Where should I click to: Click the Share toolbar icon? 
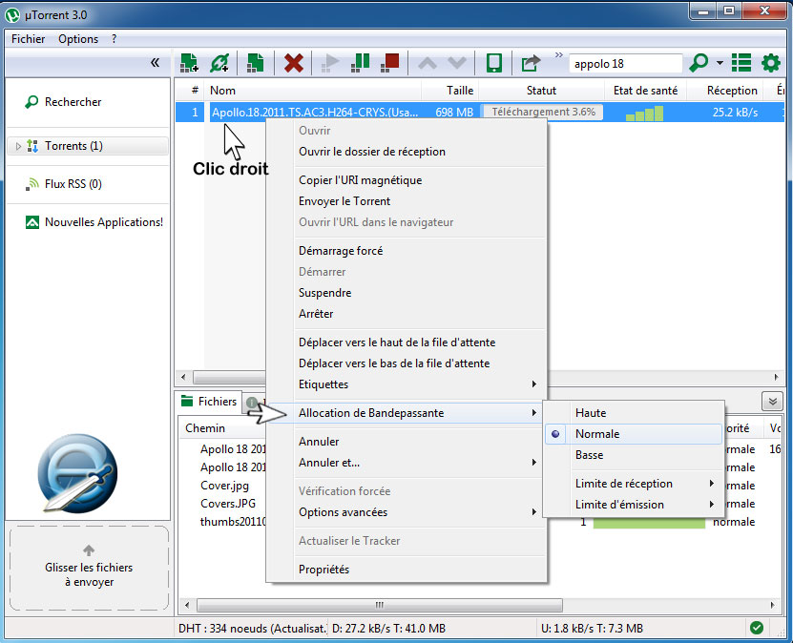[x=531, y=63]
